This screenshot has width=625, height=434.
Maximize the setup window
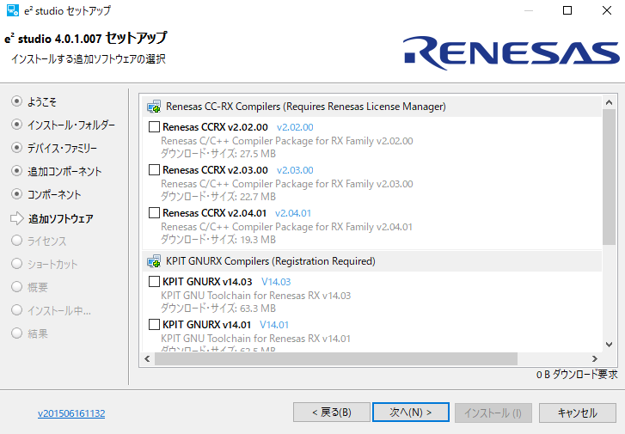coord(567,10)
